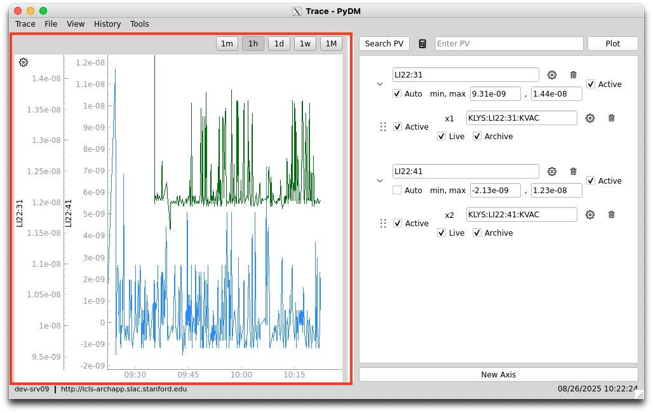Open settings gear for LI22:31 axis

[x=552, y=75]
